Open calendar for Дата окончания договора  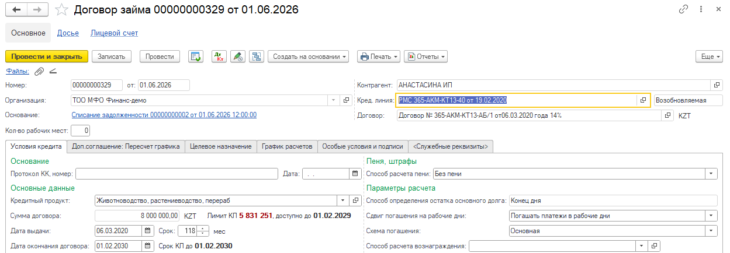[147, 246]
